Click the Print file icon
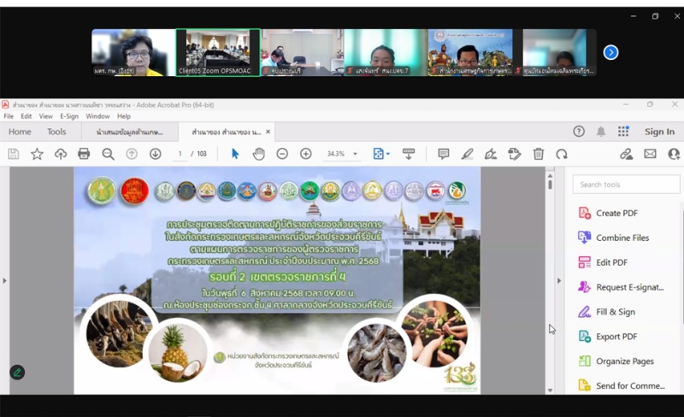Viewport: 684px width, 417px height. coord(84,154)
